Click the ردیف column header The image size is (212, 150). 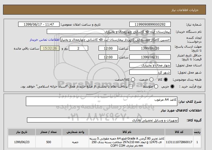click(x=197, y=132)
